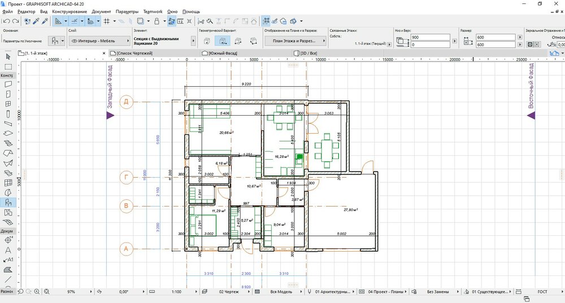565x303 pixels.
Task: Open the Конструирование menu
Action: pos(69,11)
